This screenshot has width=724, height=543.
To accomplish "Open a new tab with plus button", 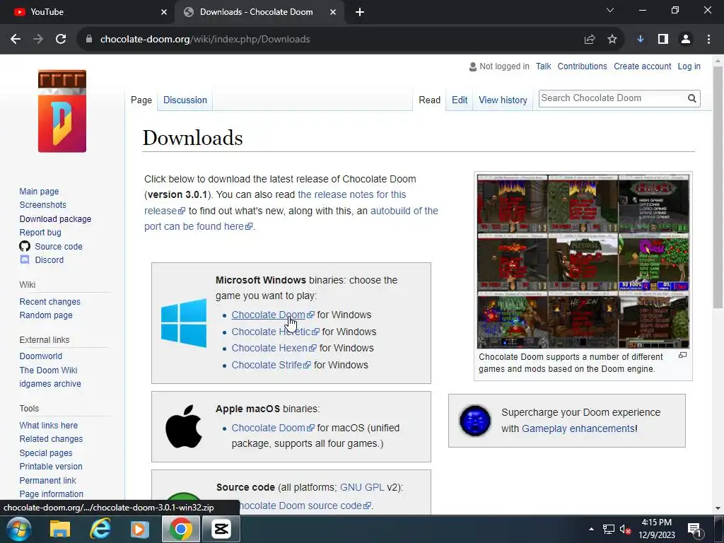I will (x=360, y=12).
